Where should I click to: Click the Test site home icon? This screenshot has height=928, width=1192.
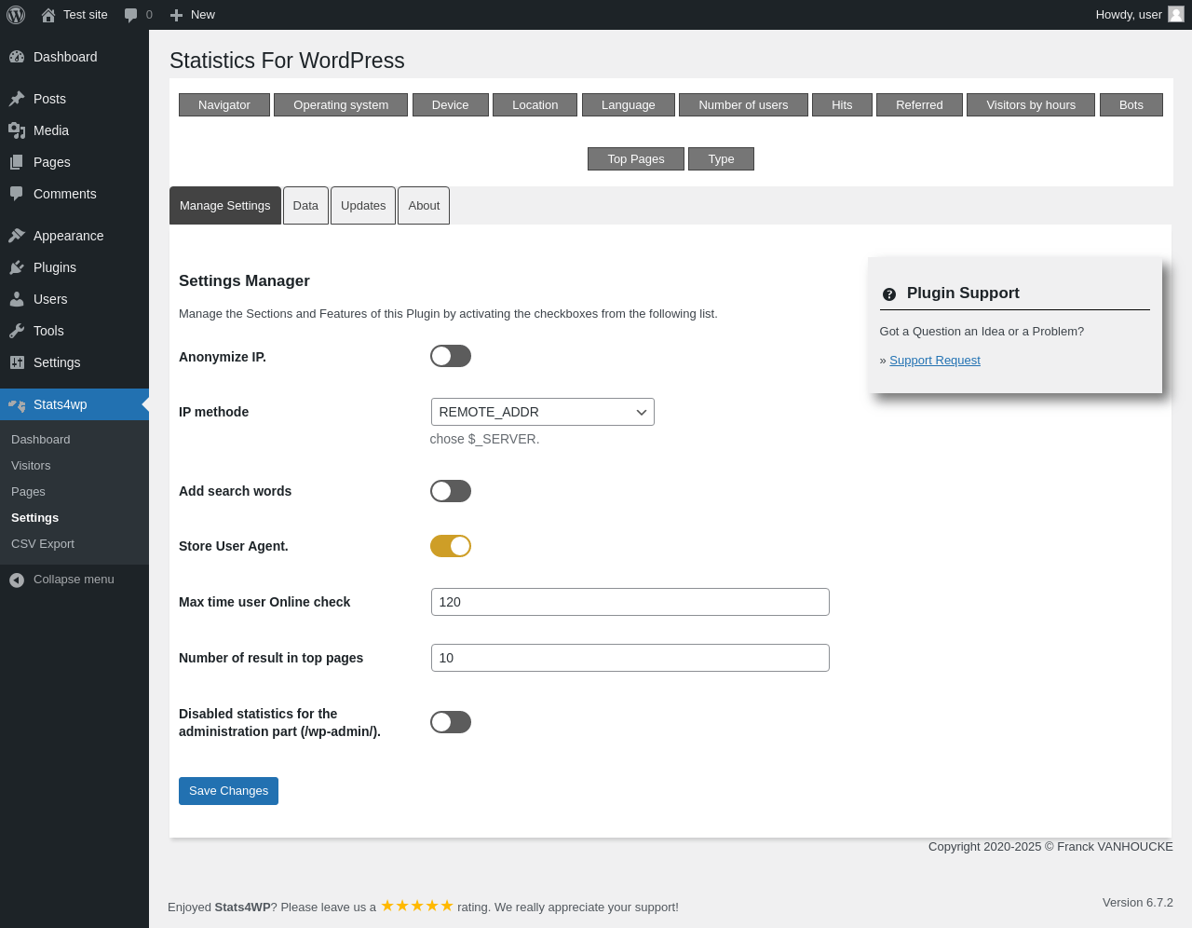coord(48,15)
